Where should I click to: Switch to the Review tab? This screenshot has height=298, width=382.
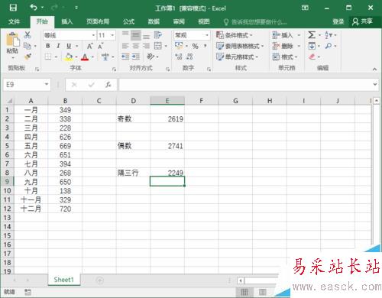179,21
